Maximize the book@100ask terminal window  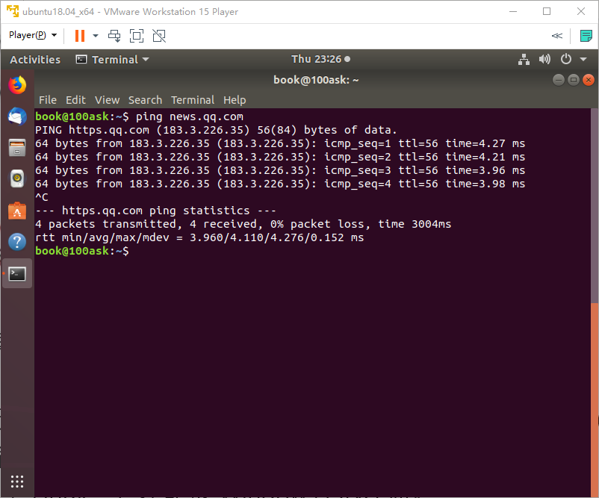[x=573, y=80]
